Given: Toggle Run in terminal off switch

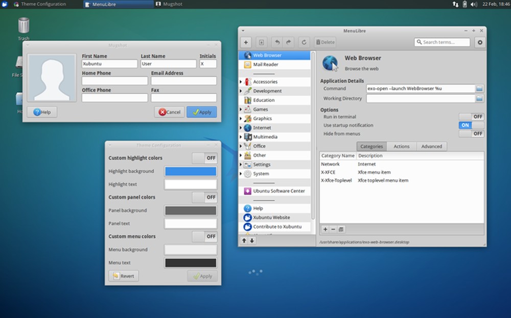Looking at the screenshot, I should pos(471,117).
